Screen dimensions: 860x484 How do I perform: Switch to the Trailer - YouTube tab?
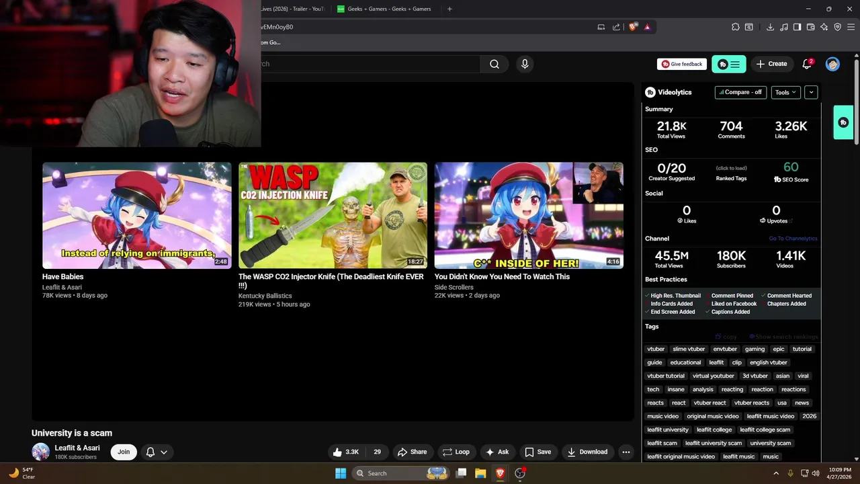tap(293, 9)
